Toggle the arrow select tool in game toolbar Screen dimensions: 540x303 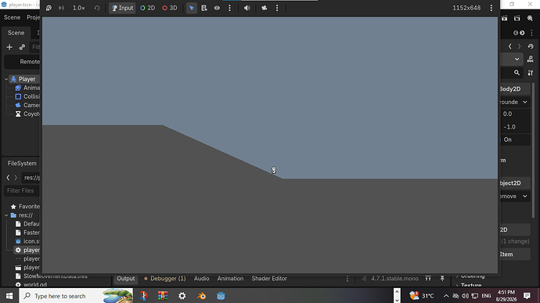point(192,8)
